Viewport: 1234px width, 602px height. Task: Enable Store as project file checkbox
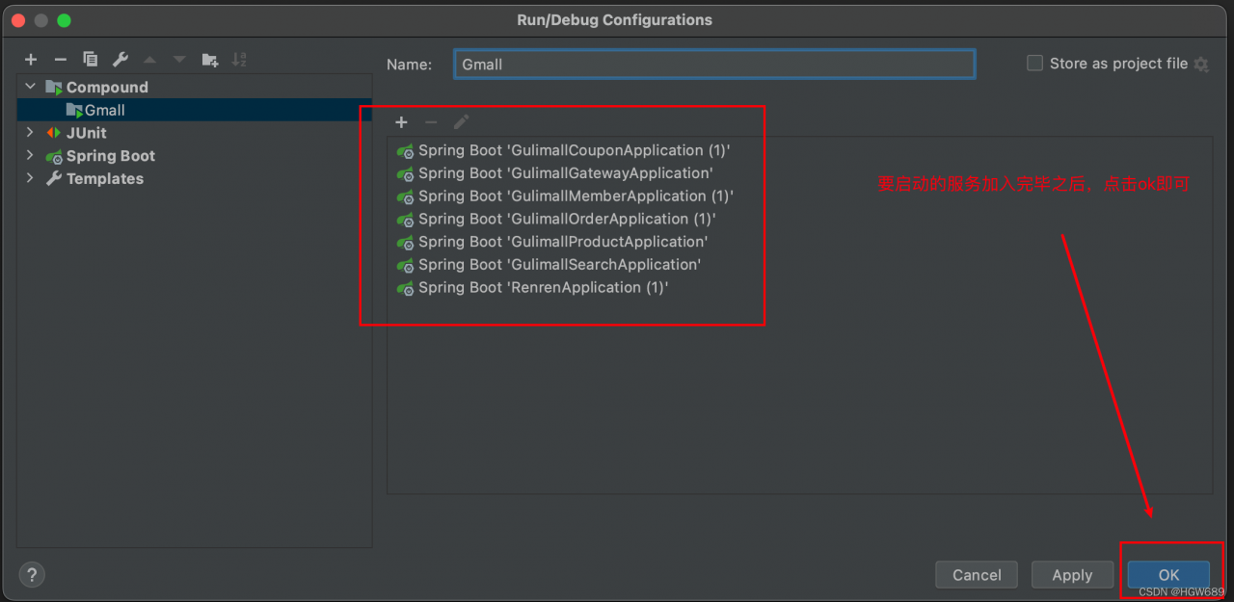[1034, 64]
